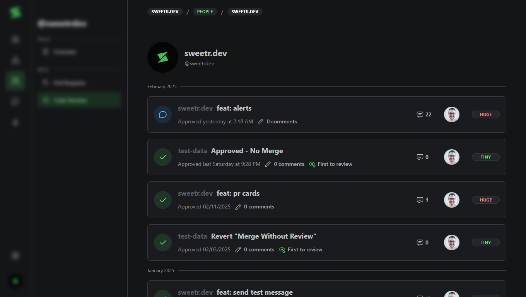The width and height of the screenshot is (526, 297).
Task: Click the January 2025 section label
Action: point(161,271)
